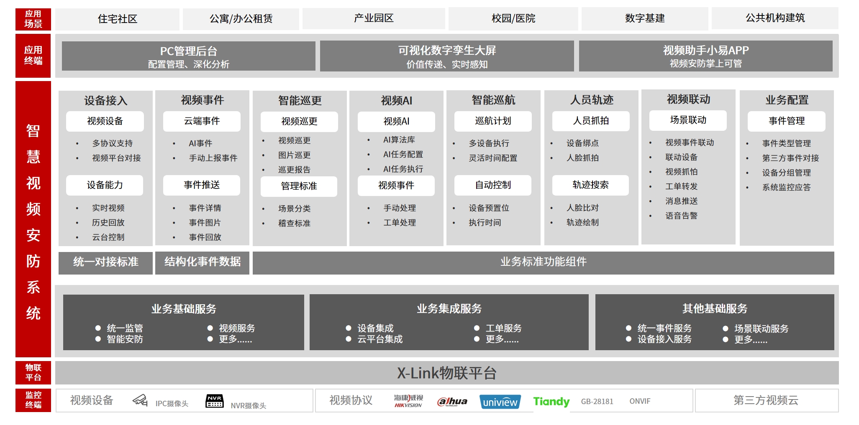Image resolution: width=859 pixels, height=425 pixels.
Task: Click the 轨迹搜索 box
Action: click(x=590, y=185)
